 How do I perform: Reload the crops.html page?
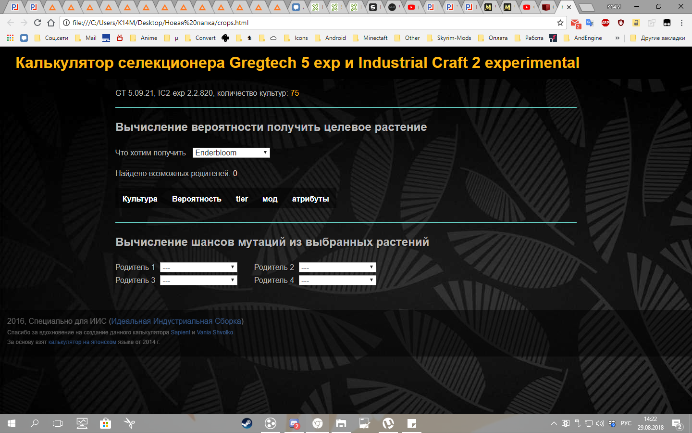37,23
